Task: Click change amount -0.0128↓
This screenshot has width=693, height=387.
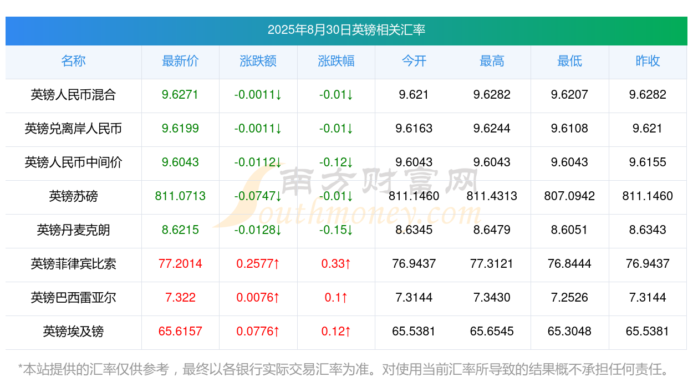Action: click(x=258, y=230)
